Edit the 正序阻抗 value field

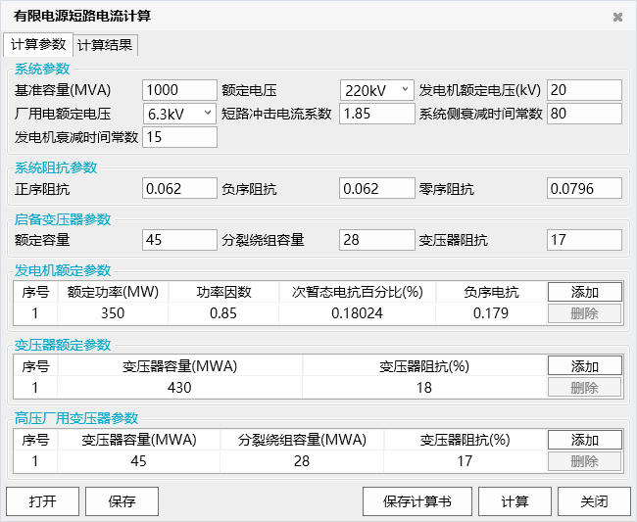[179, 188]
